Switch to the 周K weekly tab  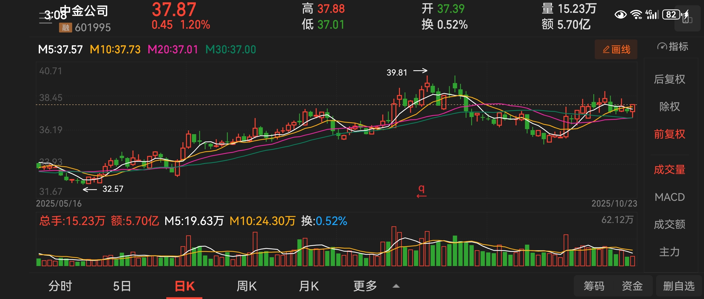247,286
